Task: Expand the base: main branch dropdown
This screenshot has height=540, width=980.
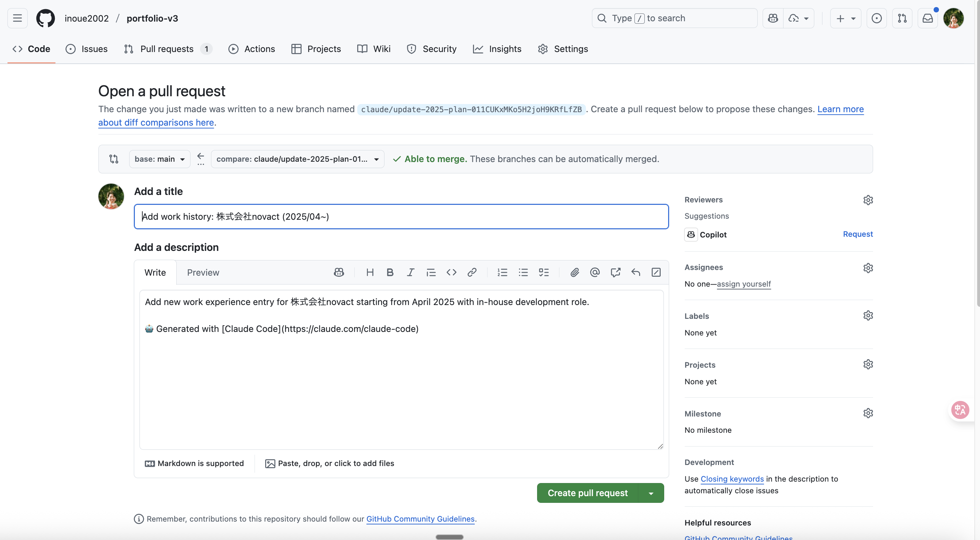Action: 159,159
